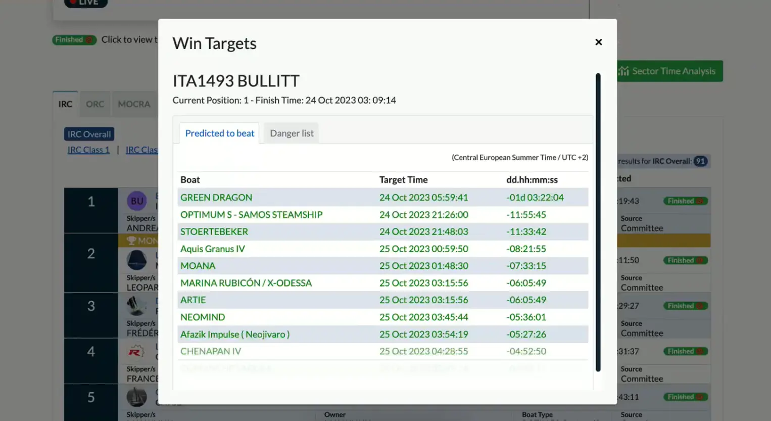Click the Finished status badge at top left
Image resolution: width=771 pixels, height=421 pixels.
[x=74, y=40]
